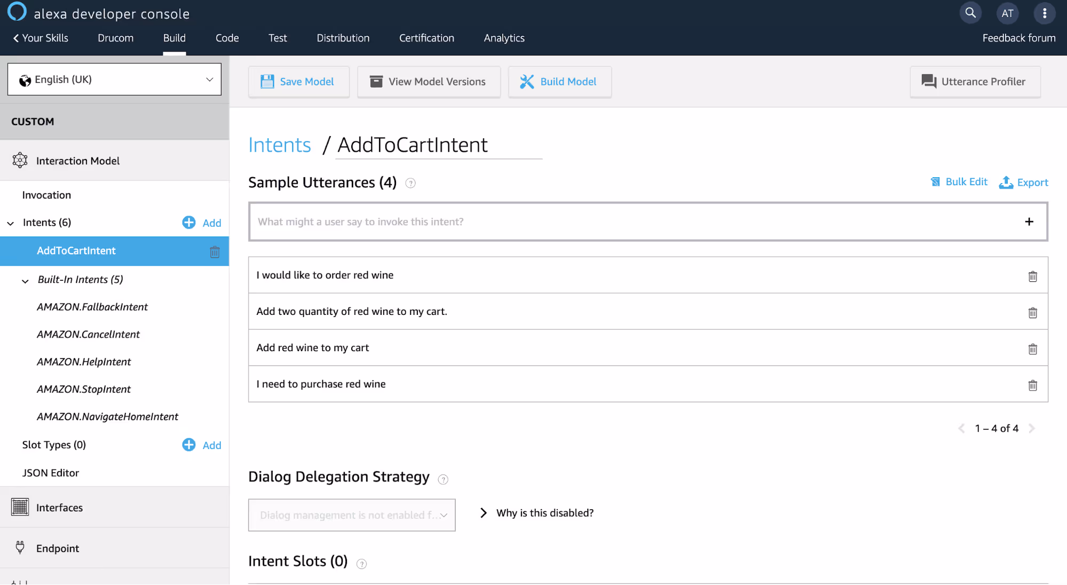
Task: Delete the 'I need to purchase red wine' utterance
Action: (x=1033, y=385)
